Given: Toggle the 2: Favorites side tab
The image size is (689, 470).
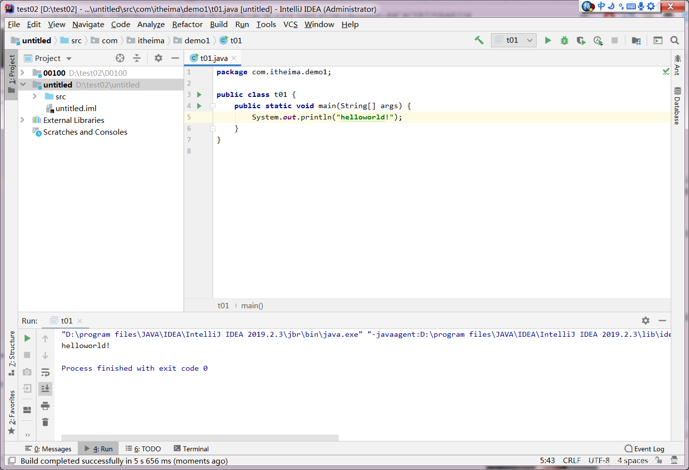Looking at the screenshot, I should (x=12, y=412).
